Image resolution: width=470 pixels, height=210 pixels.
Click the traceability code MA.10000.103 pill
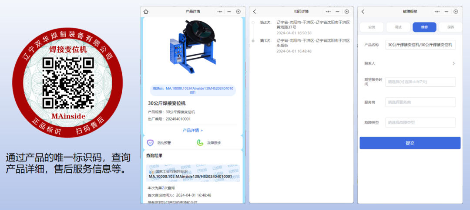193,91
